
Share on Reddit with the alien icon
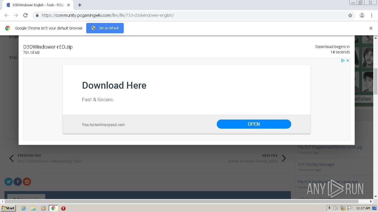[x=27, y=182]
